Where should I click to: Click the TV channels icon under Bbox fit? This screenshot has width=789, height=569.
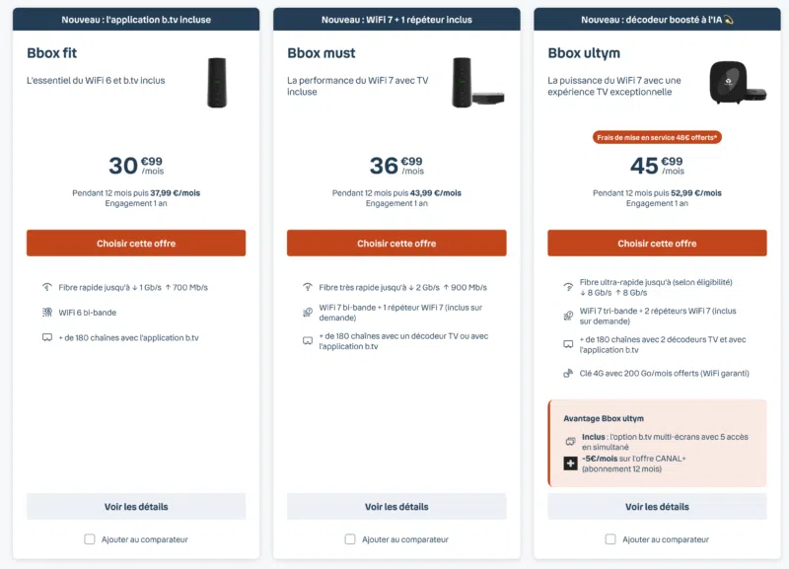click(x=46, y=337)
